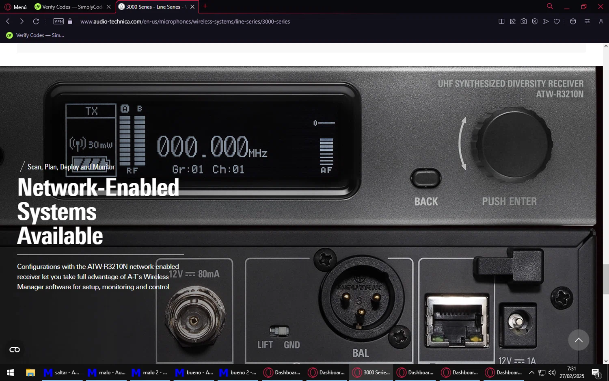Open the extensions cube icon
609x381 pixels.
pyautogui.click(x=573, y=22)
